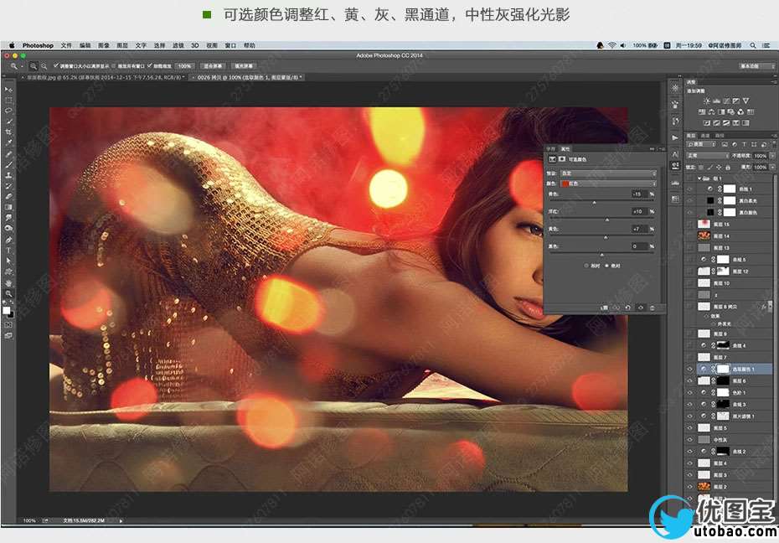Open the 图像 (Image) menu
This screenshot has height=543, width=779.
click(103, 45)
